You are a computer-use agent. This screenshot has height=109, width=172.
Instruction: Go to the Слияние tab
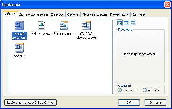click(x=138, y=14)
